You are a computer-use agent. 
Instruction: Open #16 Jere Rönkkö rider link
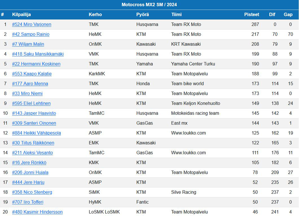click(29, 162)
